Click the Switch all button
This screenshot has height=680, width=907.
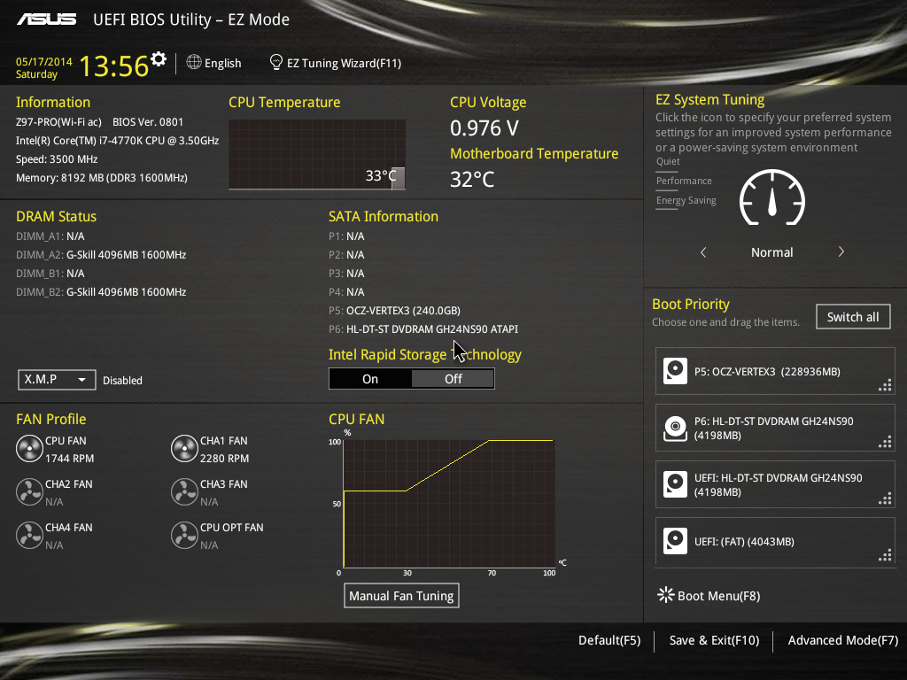point(853,317)
